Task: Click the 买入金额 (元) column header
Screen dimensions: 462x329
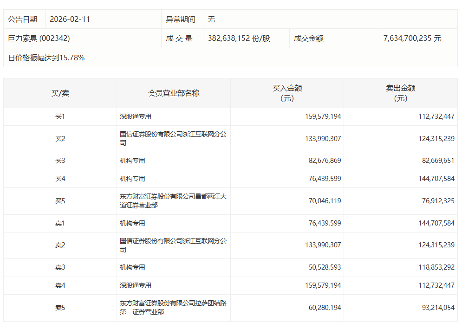Action: pos(287,93)
